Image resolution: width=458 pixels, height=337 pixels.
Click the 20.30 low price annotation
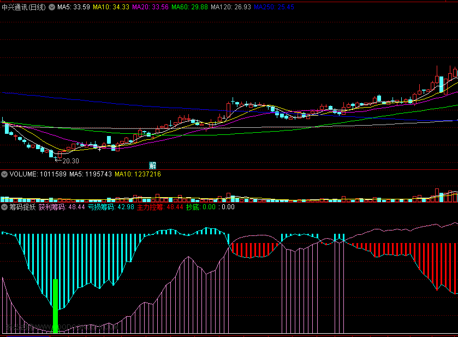pos(70,161)
